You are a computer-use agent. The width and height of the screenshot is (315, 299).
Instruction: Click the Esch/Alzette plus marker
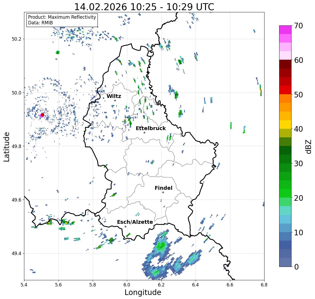[125, 226]
